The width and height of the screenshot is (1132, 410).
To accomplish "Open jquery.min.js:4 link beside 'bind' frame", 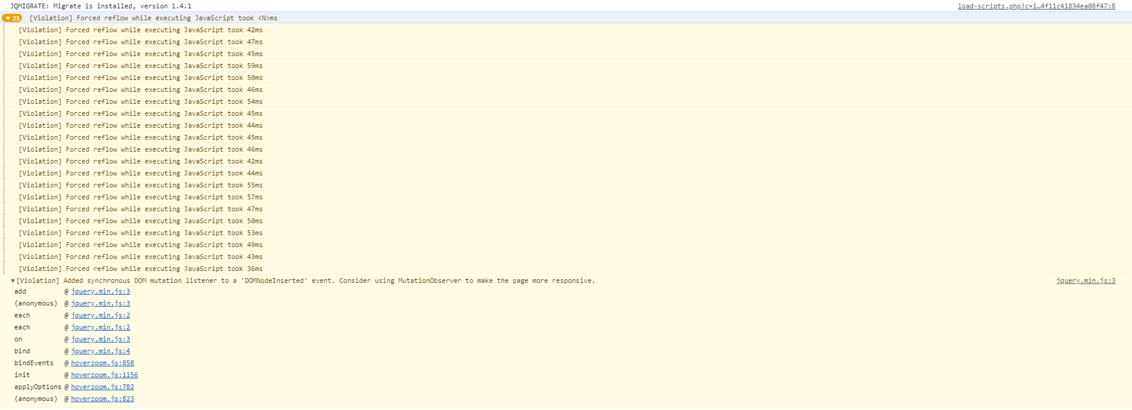I will tap(100, 351).
